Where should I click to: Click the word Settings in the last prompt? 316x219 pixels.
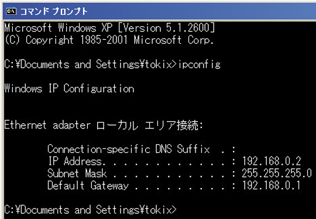pyautogui.click(x=118, y=210)
